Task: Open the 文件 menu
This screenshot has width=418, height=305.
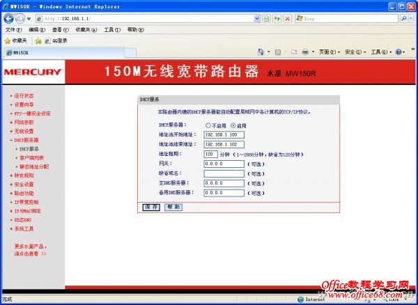Action: [13, 30]
